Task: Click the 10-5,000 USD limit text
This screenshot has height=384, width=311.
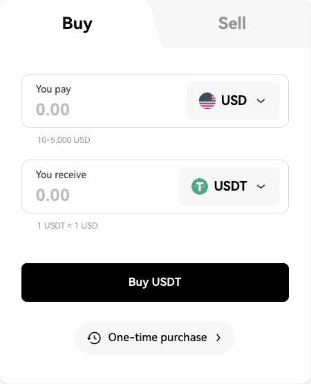Action: click(64, 140)
